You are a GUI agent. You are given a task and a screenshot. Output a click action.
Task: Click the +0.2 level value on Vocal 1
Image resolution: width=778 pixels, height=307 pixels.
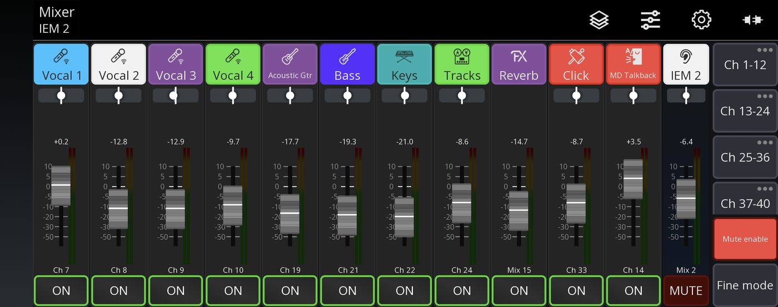pyautogui.click(x=61, y=142)
